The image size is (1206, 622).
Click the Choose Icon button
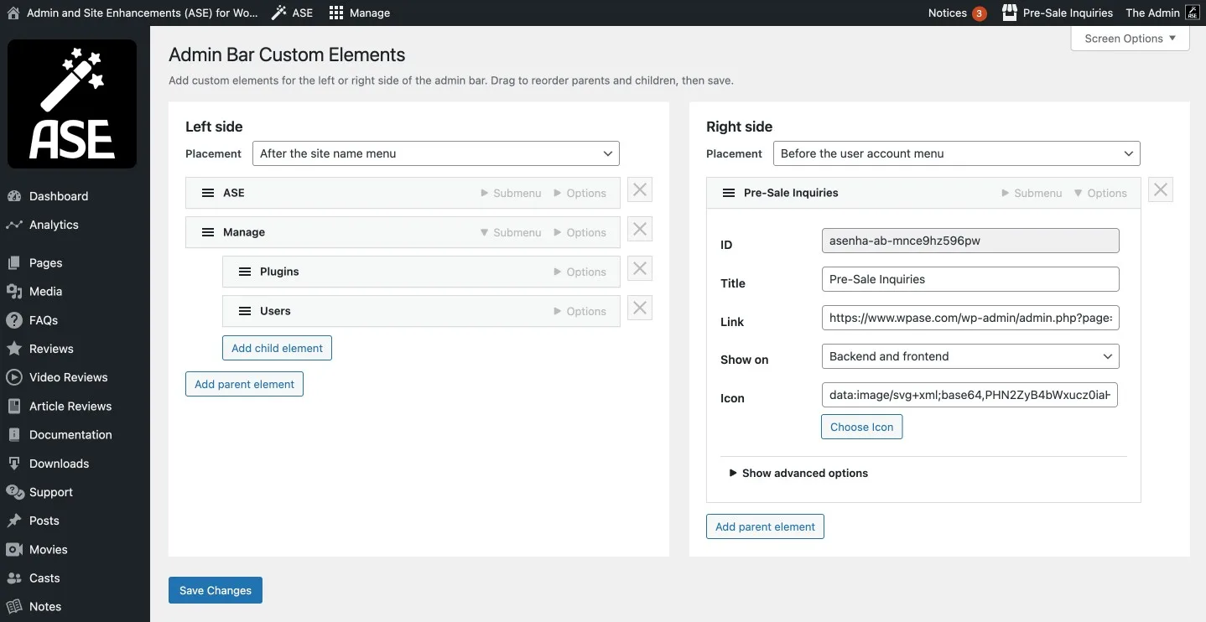click(x=861, y=427)
